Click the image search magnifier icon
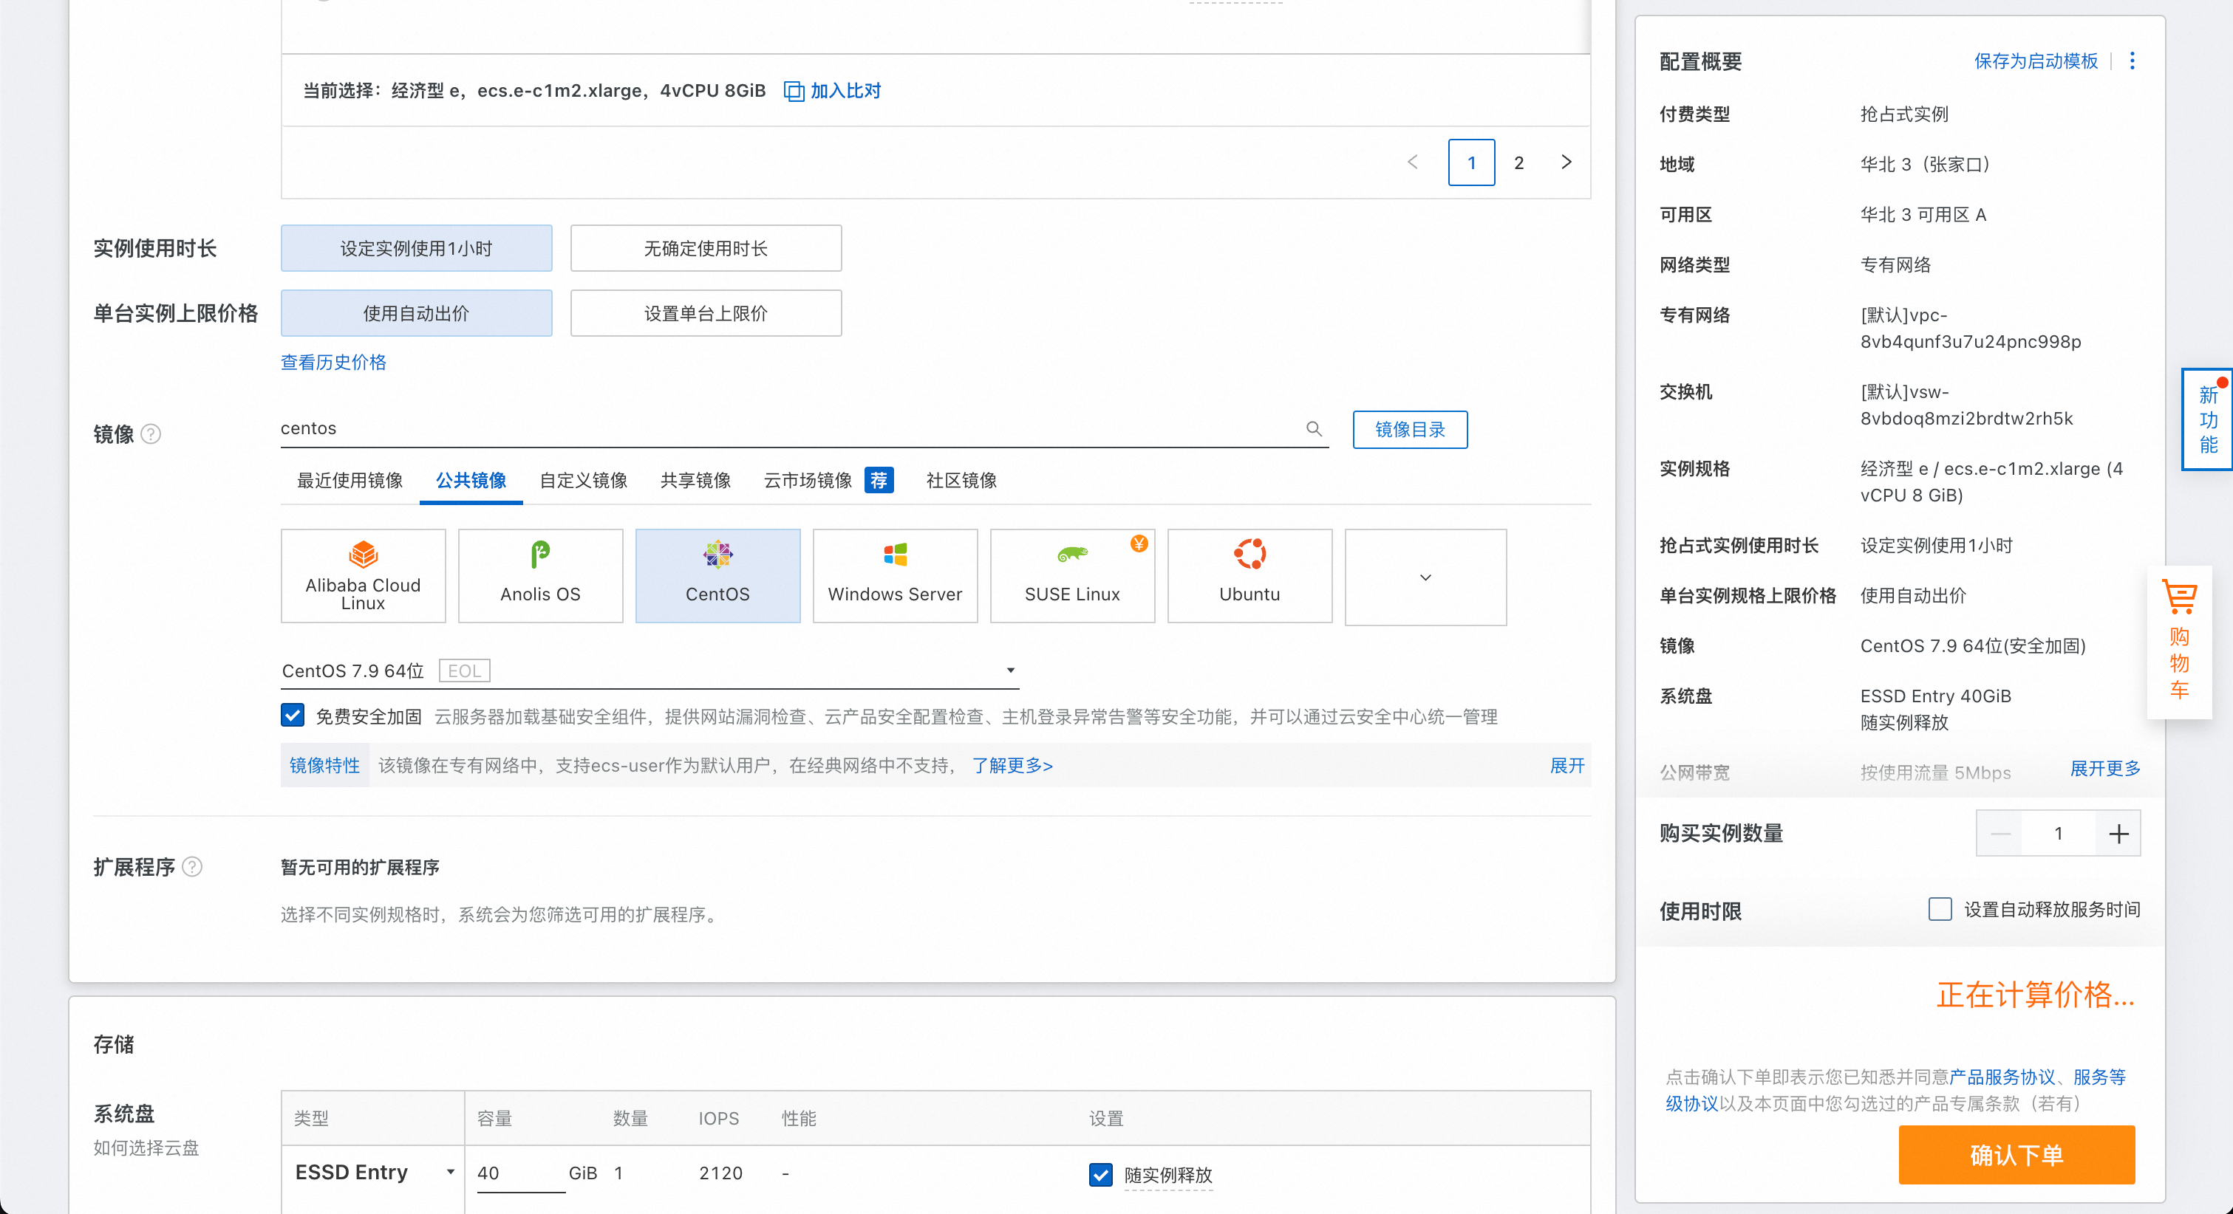Viewport: 2233px width, 1214px height. click(x=1314, y=428)
